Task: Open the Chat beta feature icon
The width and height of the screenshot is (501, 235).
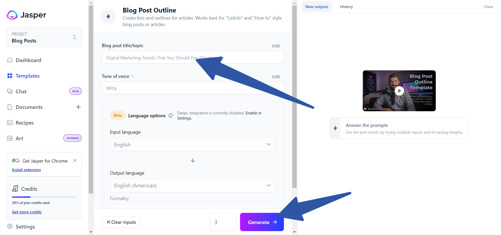Action: click(10, 91)
